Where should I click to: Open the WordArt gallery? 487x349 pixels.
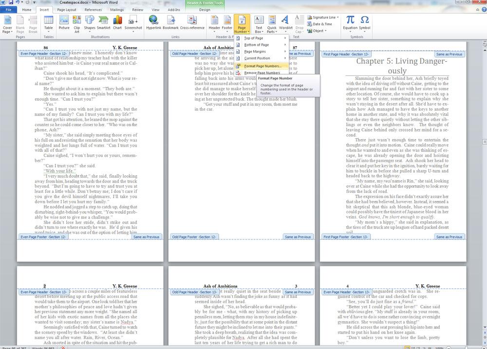285,22
